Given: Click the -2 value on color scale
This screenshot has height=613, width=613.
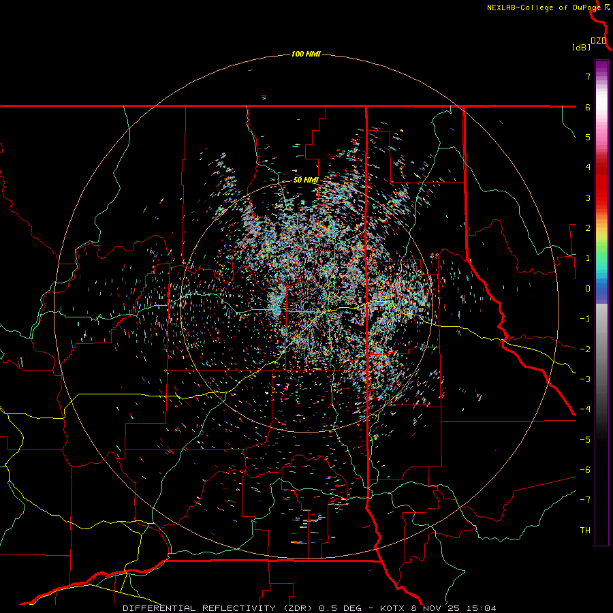Looking at the screenshot, I should click(585, 349).
